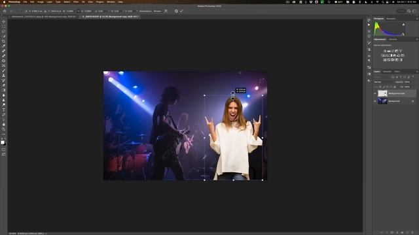Select the Clone Stamp tool
This screenshot has width=419, height=235.
3,76
